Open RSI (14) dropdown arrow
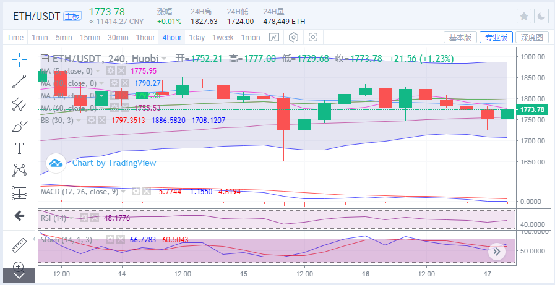The height and width of the screenshot is (285, 555). pyautogui.click(x=71, y=218)
